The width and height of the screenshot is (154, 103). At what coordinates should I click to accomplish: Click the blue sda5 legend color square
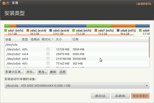(x=51, y=30)
